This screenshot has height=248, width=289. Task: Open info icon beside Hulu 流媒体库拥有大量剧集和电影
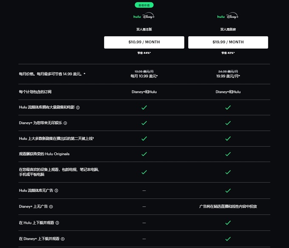click(78, 108)
